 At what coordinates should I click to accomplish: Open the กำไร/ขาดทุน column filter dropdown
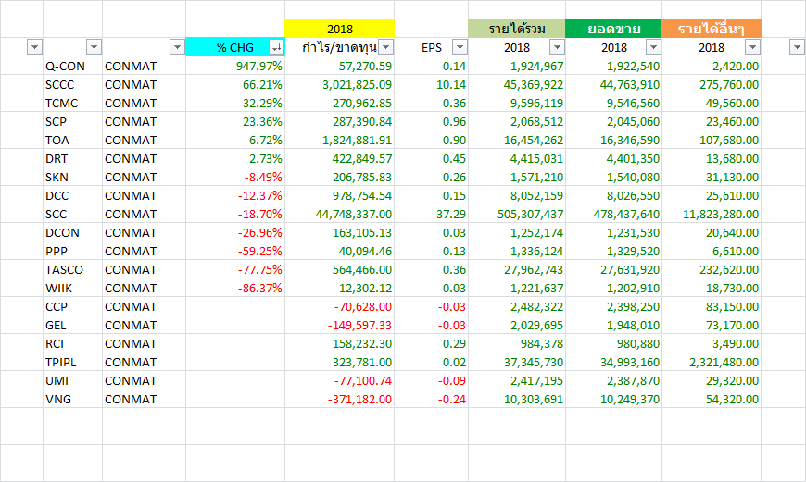click(x=385, y=47)
